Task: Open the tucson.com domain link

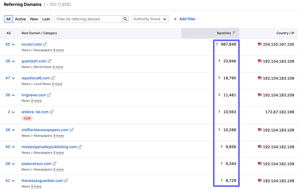Action: (x=32, y=44)
